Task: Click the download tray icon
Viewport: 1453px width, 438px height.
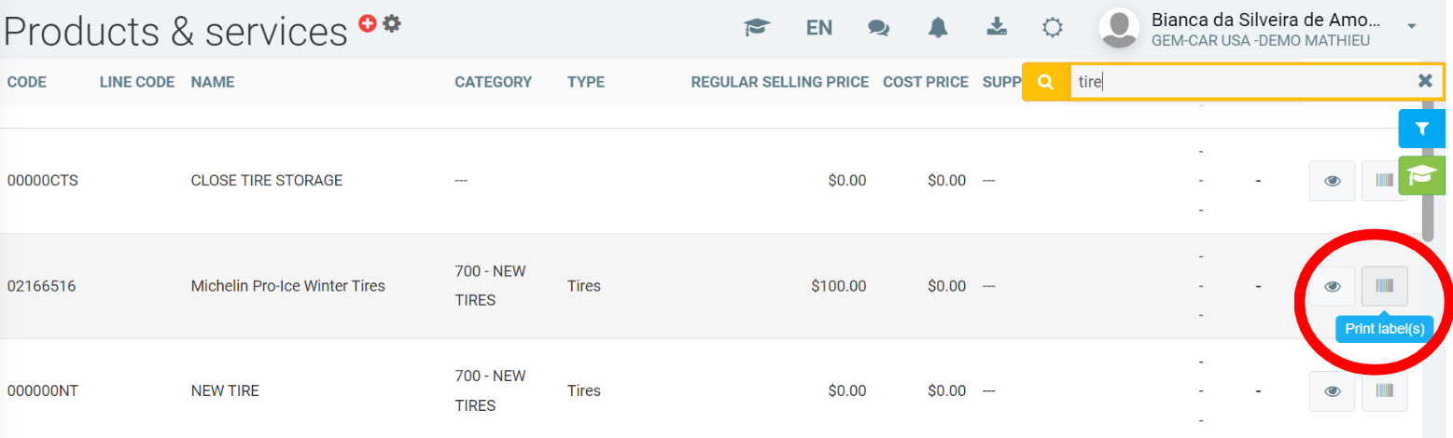Action: (x=997, y=28)
